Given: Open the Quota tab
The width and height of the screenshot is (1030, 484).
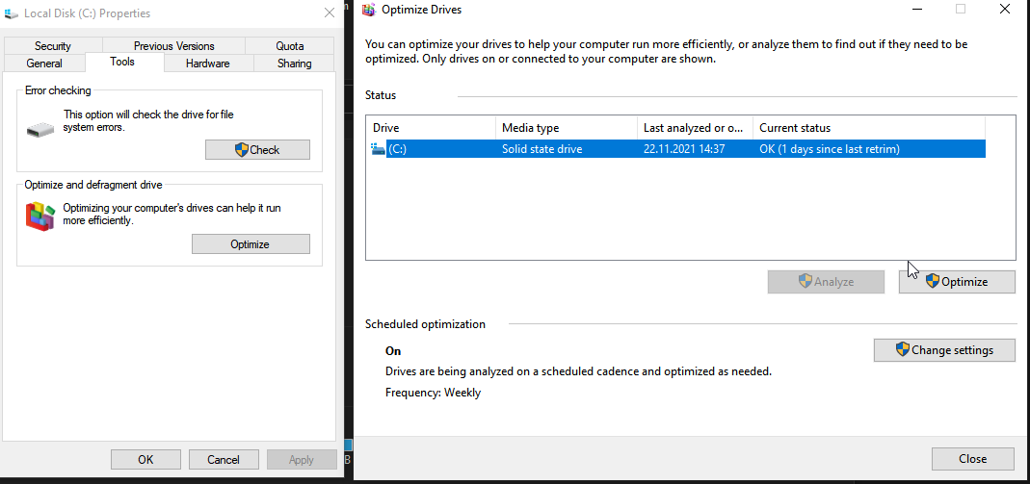Looking at the screenshot, I should click(x=290, y=46).
